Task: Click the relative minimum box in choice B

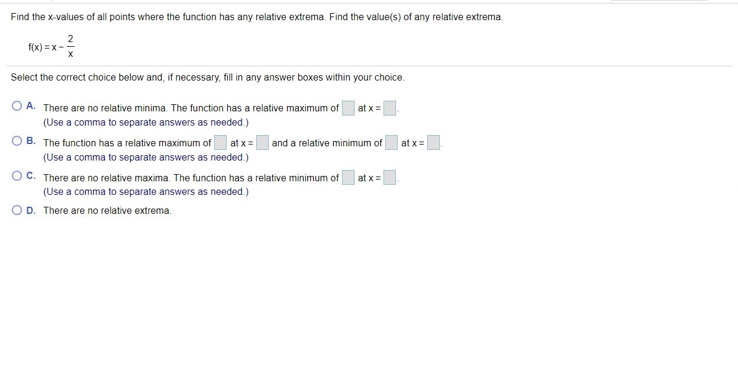Action: click(391, 143)
